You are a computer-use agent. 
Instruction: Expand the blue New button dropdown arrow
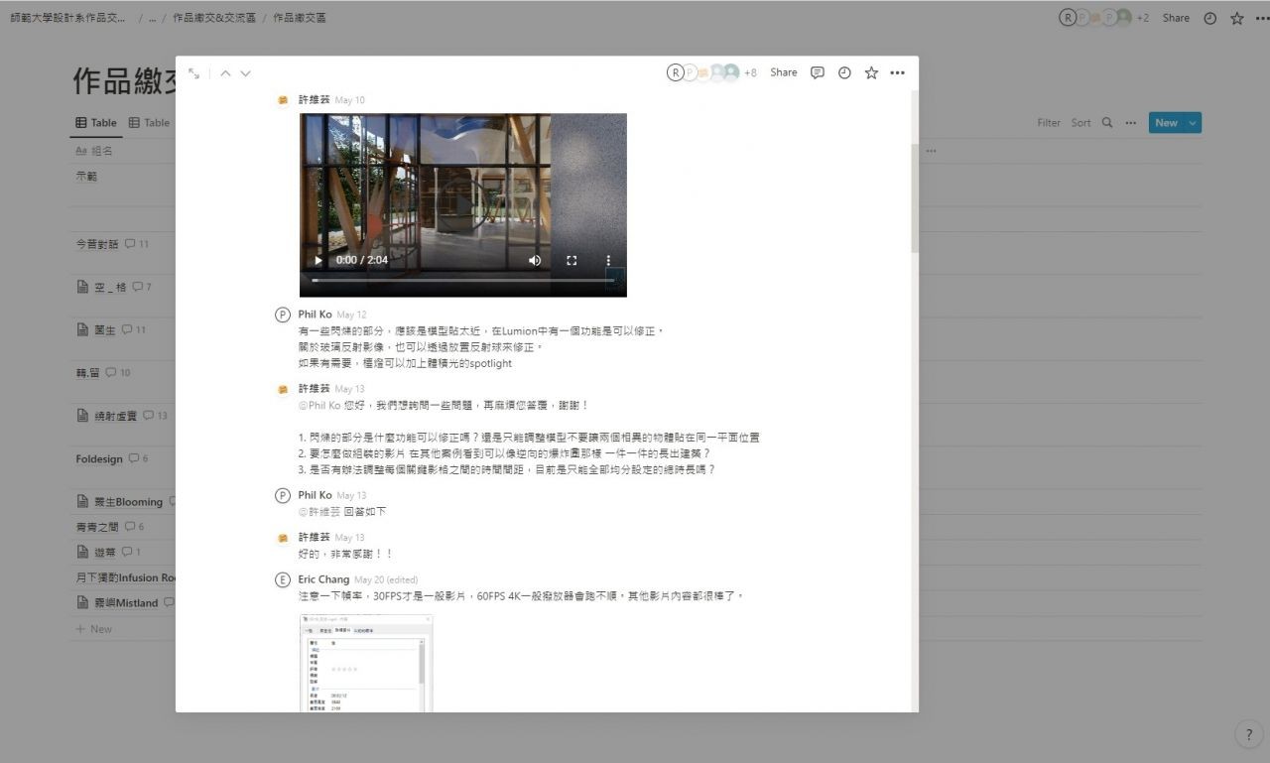[x=1192, y=123]
